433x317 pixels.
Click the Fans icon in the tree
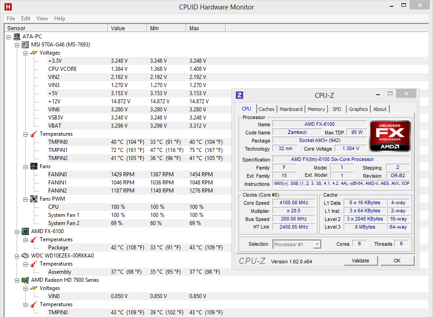[x=34, y=166]
